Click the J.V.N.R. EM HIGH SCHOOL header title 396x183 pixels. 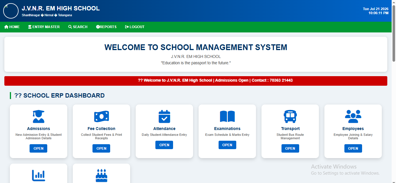pos(61,8)
